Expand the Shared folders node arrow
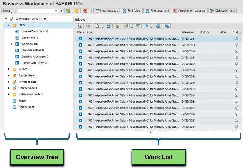This screenshot has width=243, height=168. [9, 88]
